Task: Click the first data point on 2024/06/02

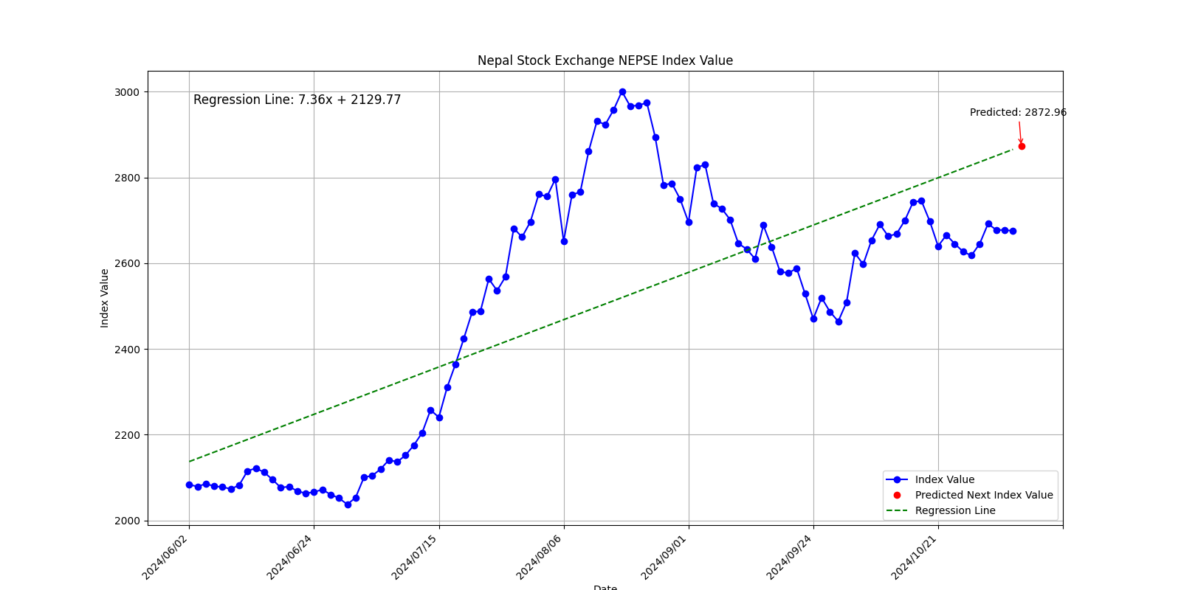Action: pos(189,485)
